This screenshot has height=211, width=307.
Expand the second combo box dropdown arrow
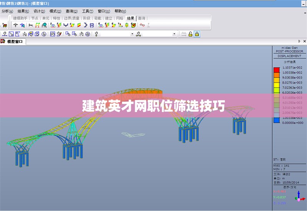174,34
